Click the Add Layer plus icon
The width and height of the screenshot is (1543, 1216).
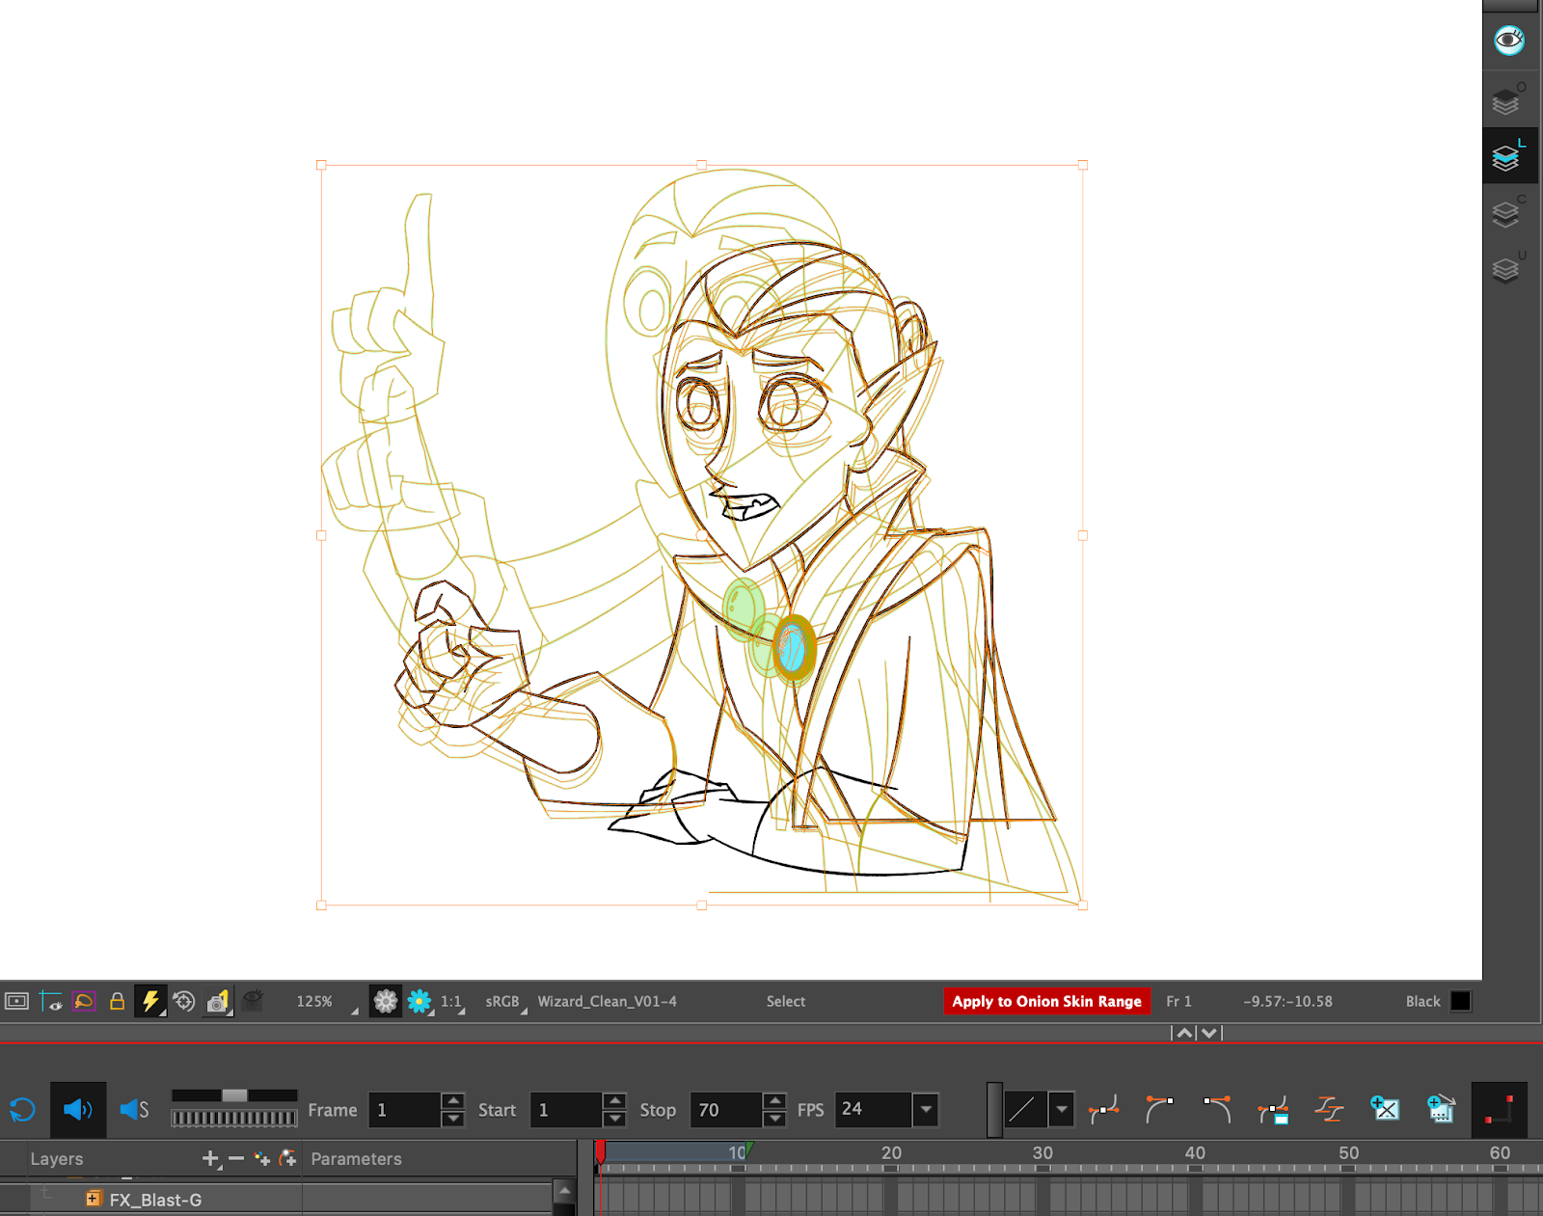(x=210, y=1158)
